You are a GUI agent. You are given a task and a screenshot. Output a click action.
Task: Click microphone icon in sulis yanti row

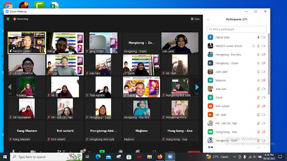[x=258, y=72]
